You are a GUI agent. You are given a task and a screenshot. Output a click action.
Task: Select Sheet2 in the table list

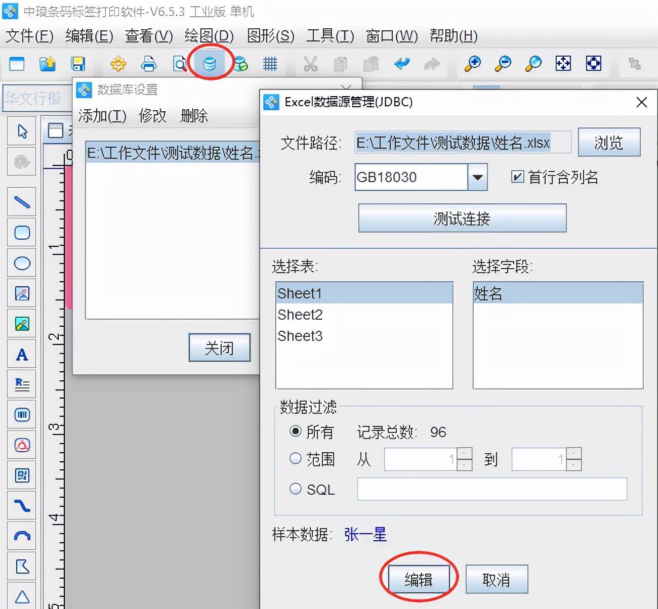point(364,315)
